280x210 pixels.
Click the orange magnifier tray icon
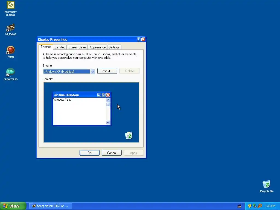point(260,206)
